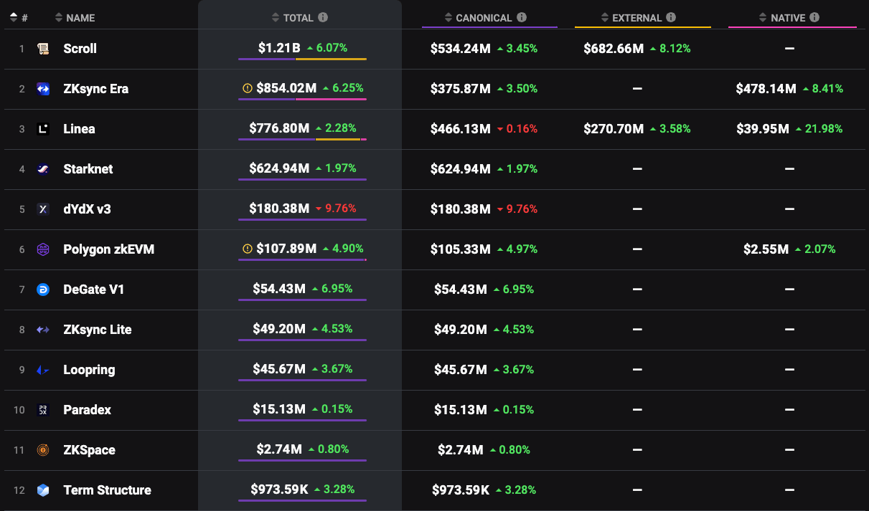Click the Polygon zkEVM logo icon
This screenshot has width=869, height=511.
(43, 249)
